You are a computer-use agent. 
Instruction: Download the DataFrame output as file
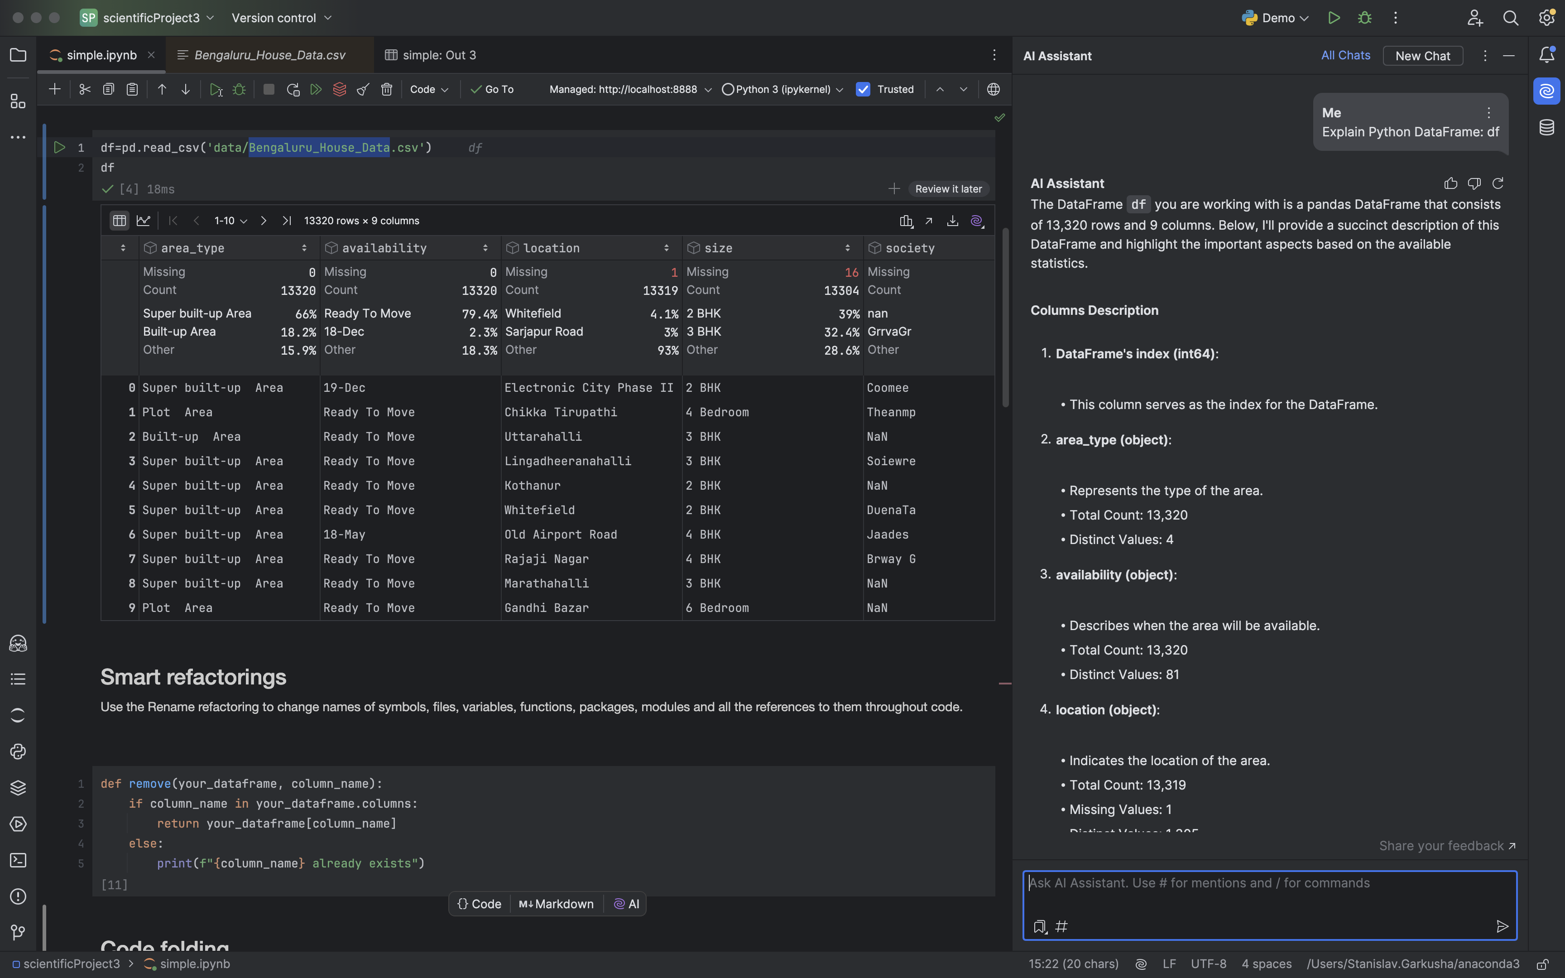[953, 221]
